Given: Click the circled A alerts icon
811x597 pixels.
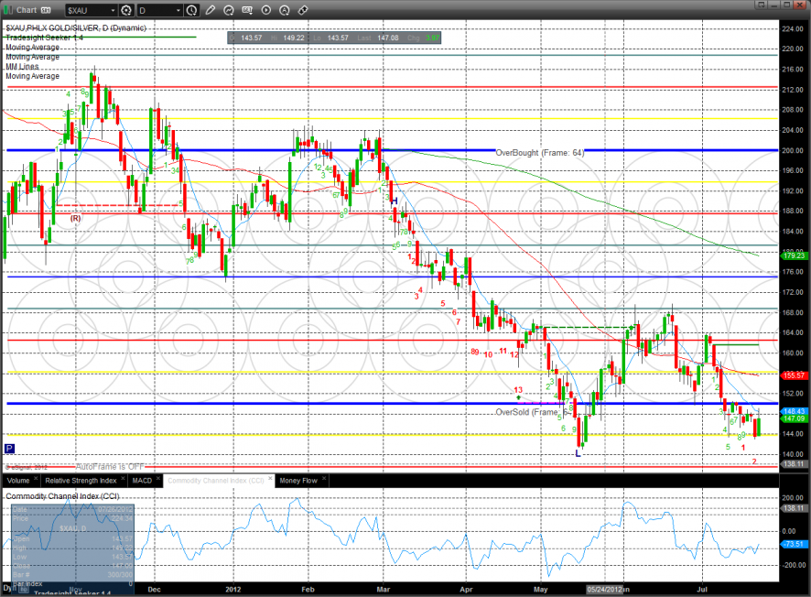Looking at the screenshot, I should point(284,10).
